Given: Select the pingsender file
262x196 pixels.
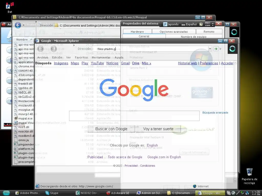Looking at the screenshot, I should click(26, 144).
